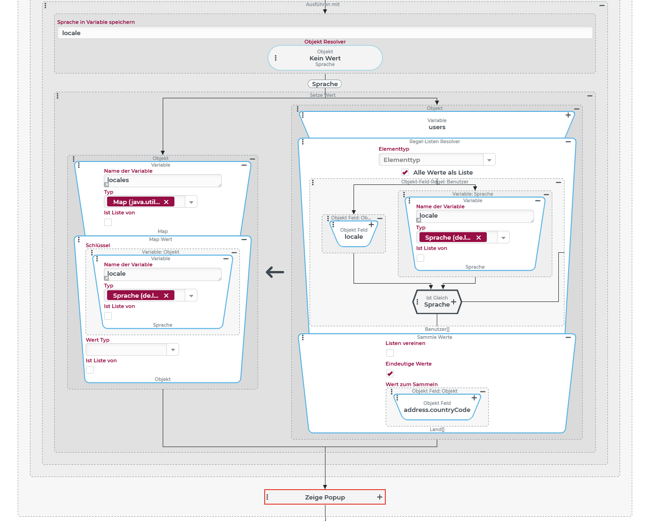Click the Sprache label pill
This screenshot has height=521, width=650.
pos(325,84)
